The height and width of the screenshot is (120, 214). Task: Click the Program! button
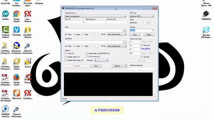[77, 66]
